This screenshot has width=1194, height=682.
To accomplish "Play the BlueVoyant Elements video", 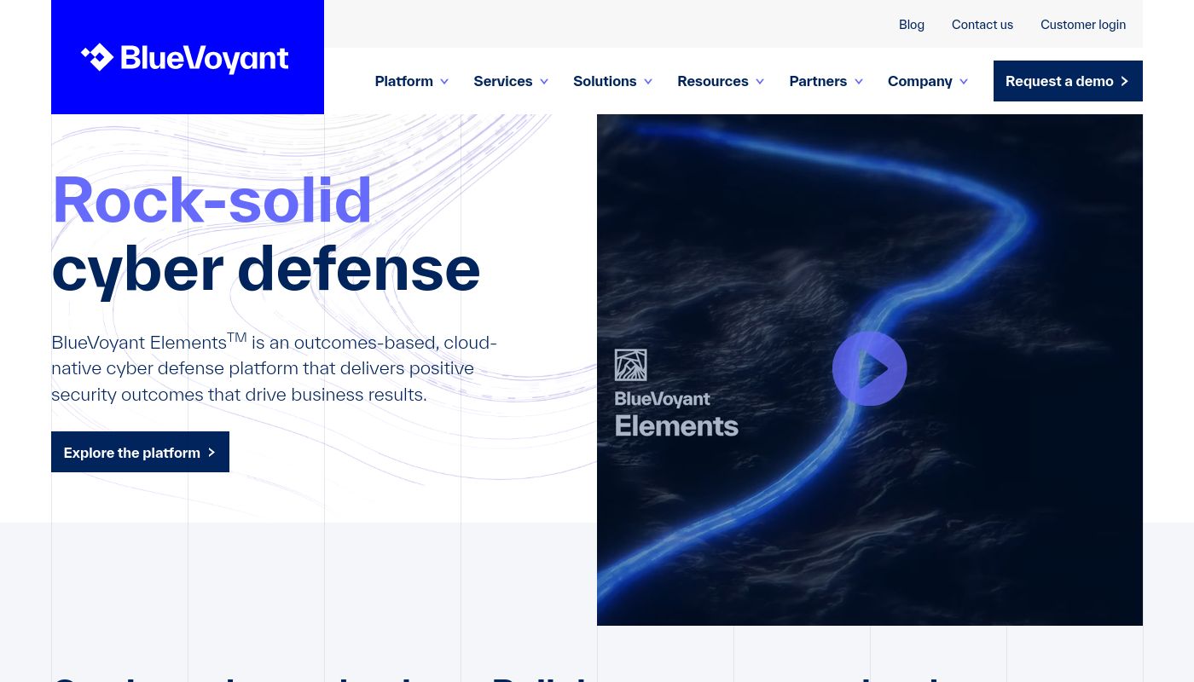I will pos(869,368).
